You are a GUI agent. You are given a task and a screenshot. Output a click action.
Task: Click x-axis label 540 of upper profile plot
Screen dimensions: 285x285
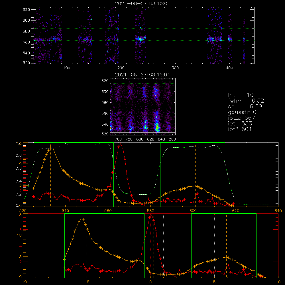click(66, 211)
